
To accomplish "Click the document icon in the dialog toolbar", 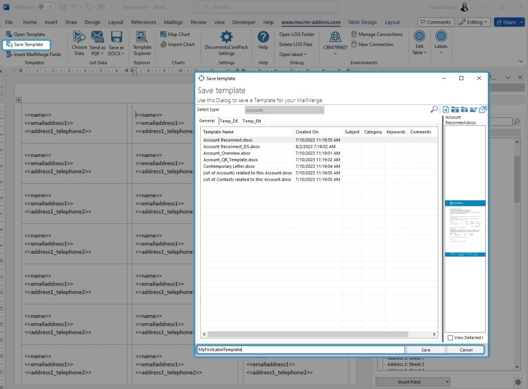I will [x=445, y=110].
